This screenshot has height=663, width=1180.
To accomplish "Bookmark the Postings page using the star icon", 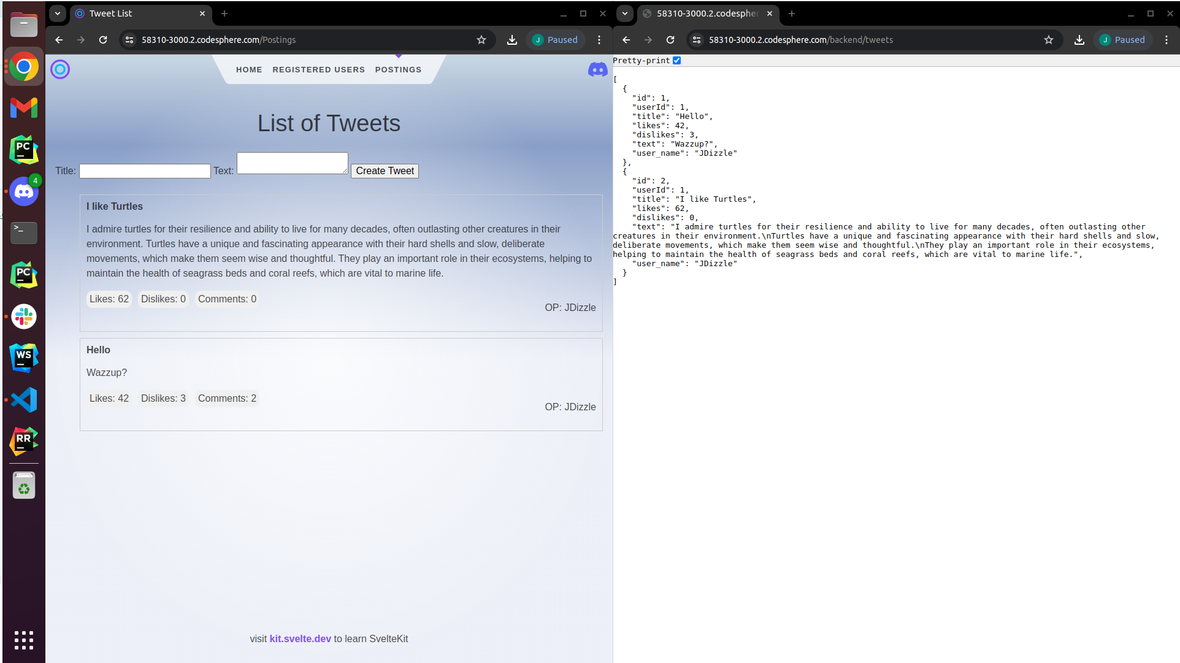I will pos(481,39).
